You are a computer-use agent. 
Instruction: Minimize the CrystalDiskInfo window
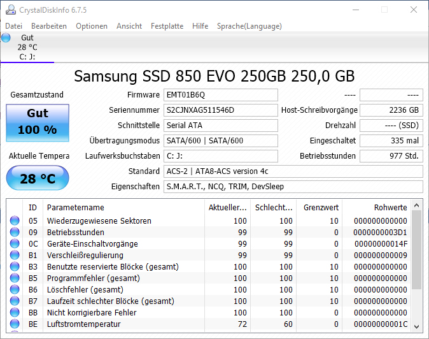(x=356, y=10)
